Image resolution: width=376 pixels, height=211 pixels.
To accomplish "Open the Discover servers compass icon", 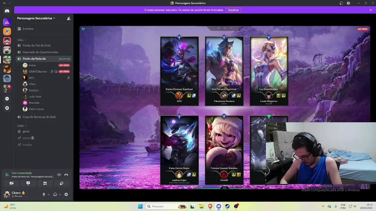I will point(7,108).
